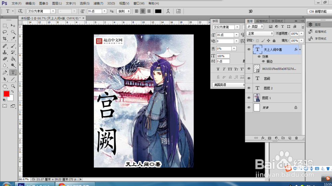This screenshot has width=332, height=186.
Task: Open the font size dropdown showing 35 点
Action: [104, 11]
